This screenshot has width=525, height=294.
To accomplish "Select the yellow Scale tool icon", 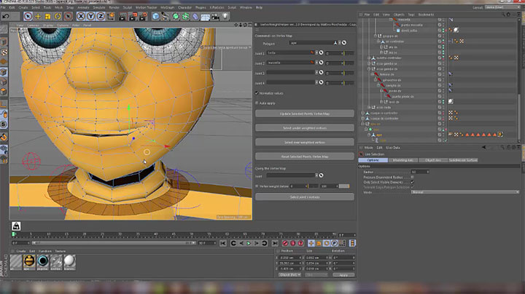I will (x=47, y=16).
